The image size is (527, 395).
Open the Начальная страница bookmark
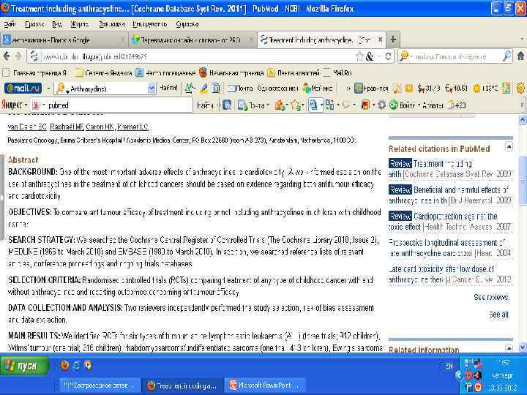(231, 72)
